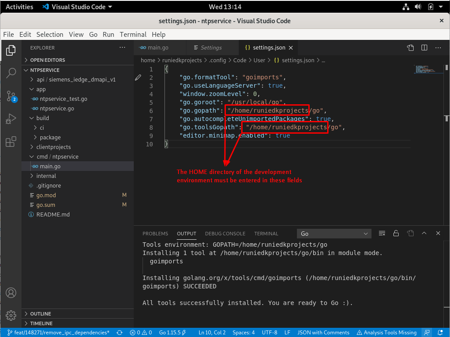Open the Search view in activity bar
The height and width of the screenshot is (337, 450).
[x=11, y=73]
